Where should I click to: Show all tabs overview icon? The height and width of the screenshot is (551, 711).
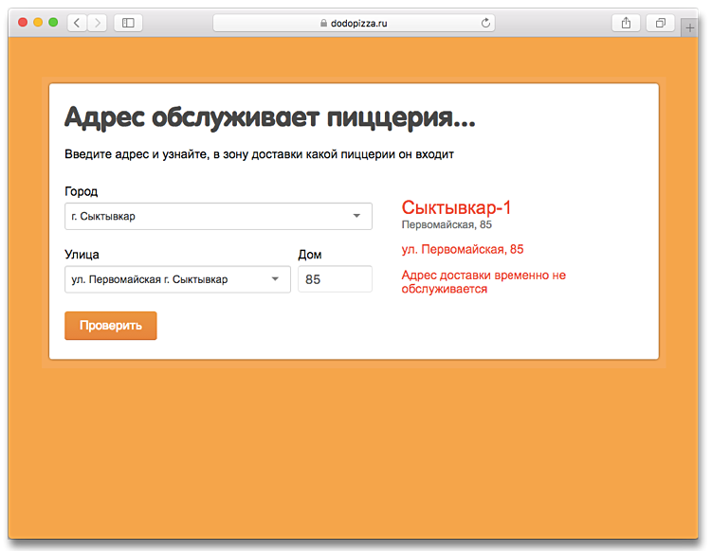tap(661, 23)
